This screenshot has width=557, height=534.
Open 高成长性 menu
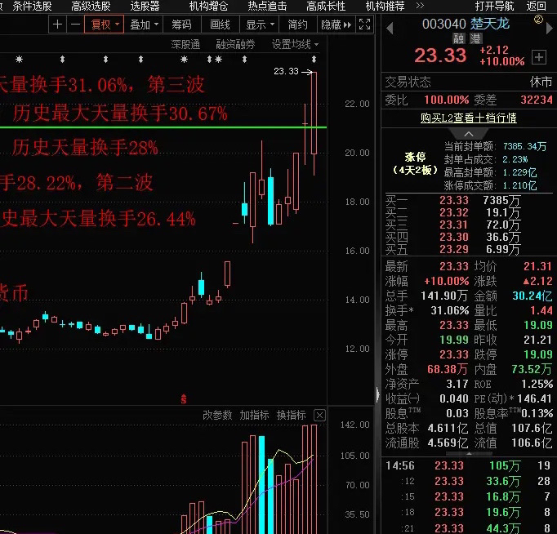tap(326, 6)
